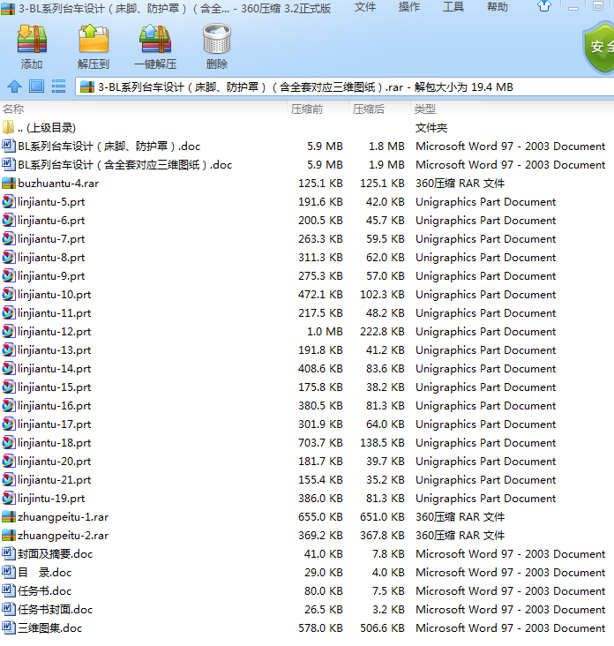Select the file linjiantu-11.prt
This screenshot has height=646, width=614.
(55, 313)
